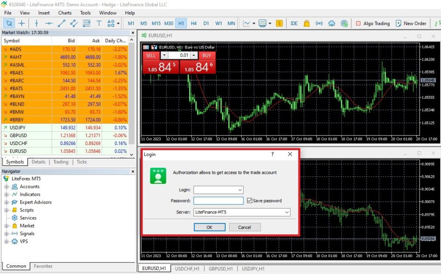The image size is (441, 274).
Task: Click the red SELL button
Action: (x=151, y=55)
